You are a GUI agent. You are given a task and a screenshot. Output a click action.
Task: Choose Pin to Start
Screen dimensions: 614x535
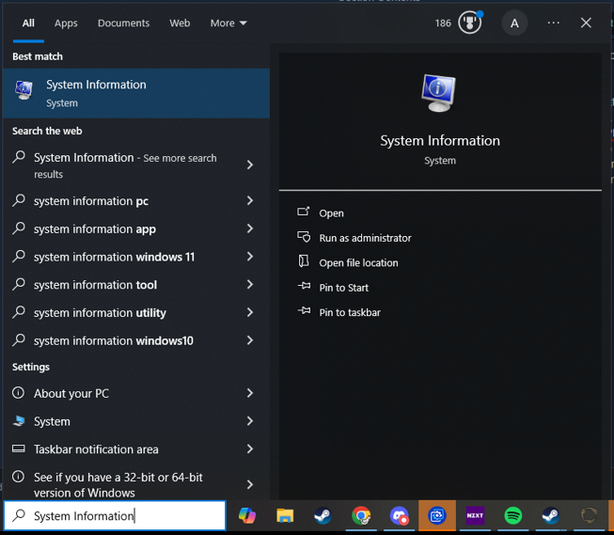pos(343,288)
